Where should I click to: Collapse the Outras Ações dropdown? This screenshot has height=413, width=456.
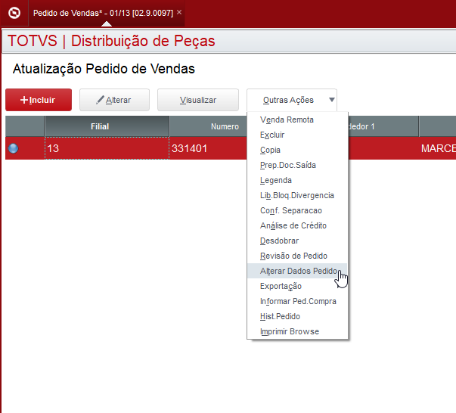pos(292,100)
